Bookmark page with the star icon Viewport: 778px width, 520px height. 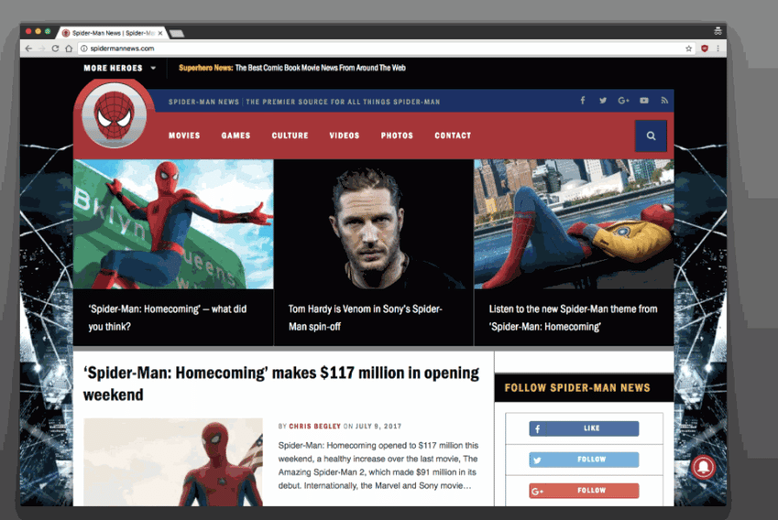(x=689, y=49)
